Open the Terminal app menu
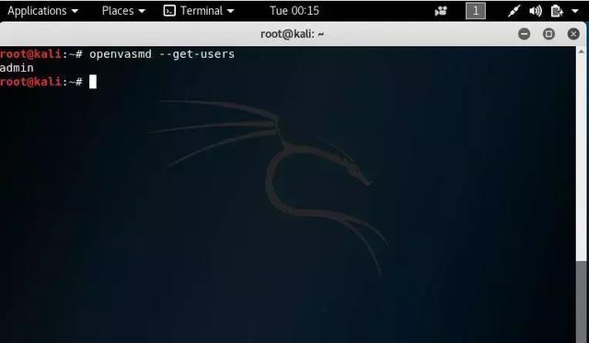The height and width of the screenshot is (343, 589). (x=199, y=10)
